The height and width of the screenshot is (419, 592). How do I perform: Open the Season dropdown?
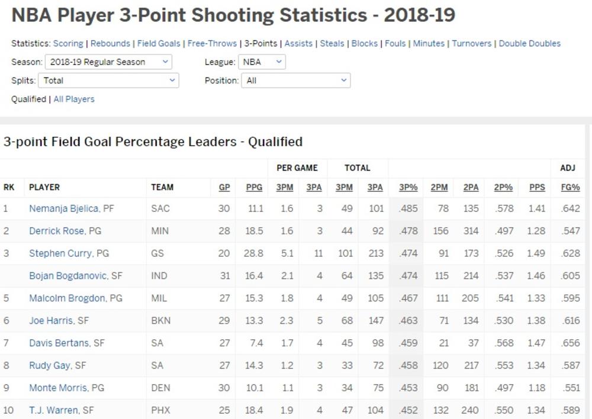click(108, 62)
